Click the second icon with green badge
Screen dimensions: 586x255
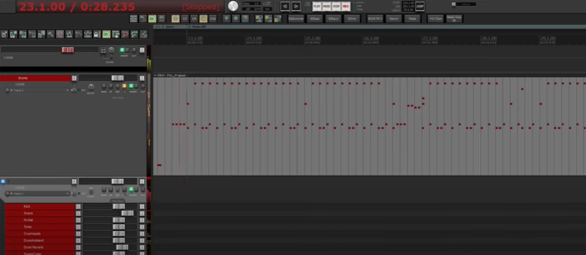click(14, 34)
